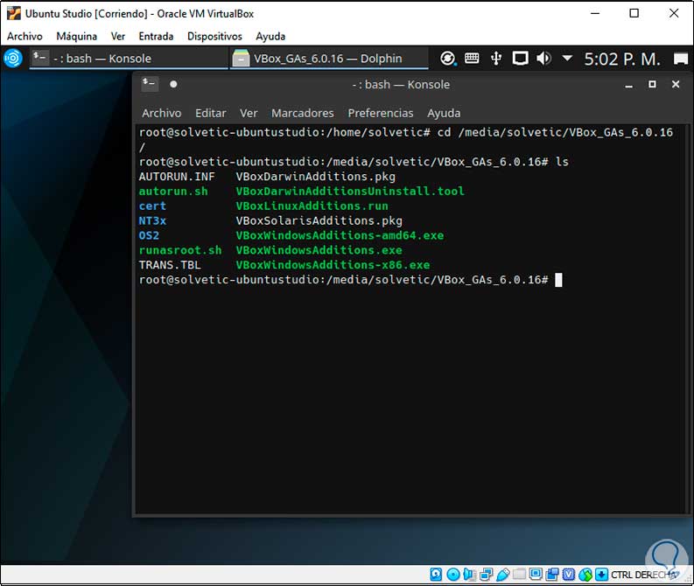Open VirtualBox Ayuda menu

(x=270, y=36)
